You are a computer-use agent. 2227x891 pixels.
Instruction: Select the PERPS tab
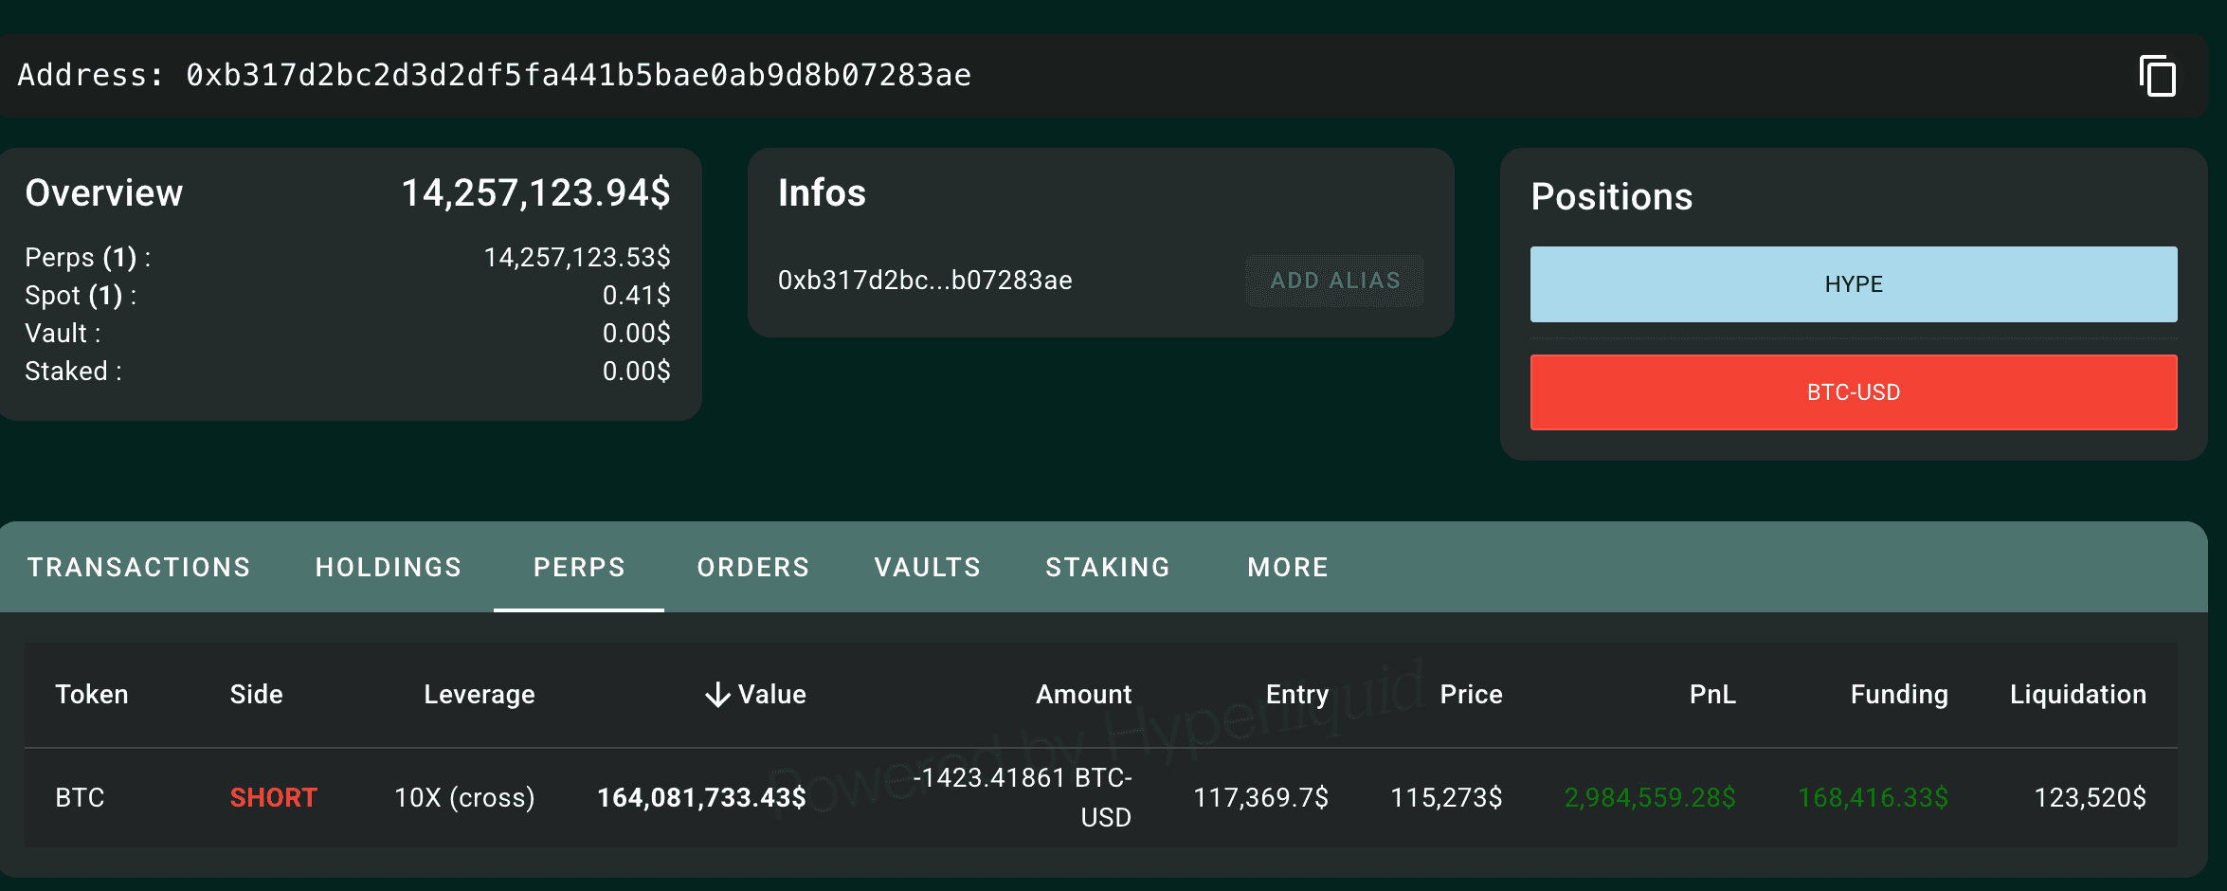click(579, 567)
